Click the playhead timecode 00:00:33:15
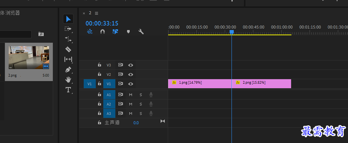Screen dimensions: 348x143 (x=102, y=23)
